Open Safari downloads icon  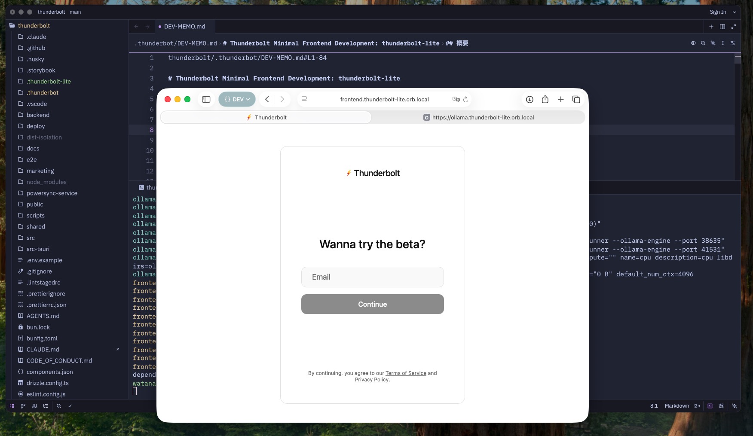tap(530, 100)
